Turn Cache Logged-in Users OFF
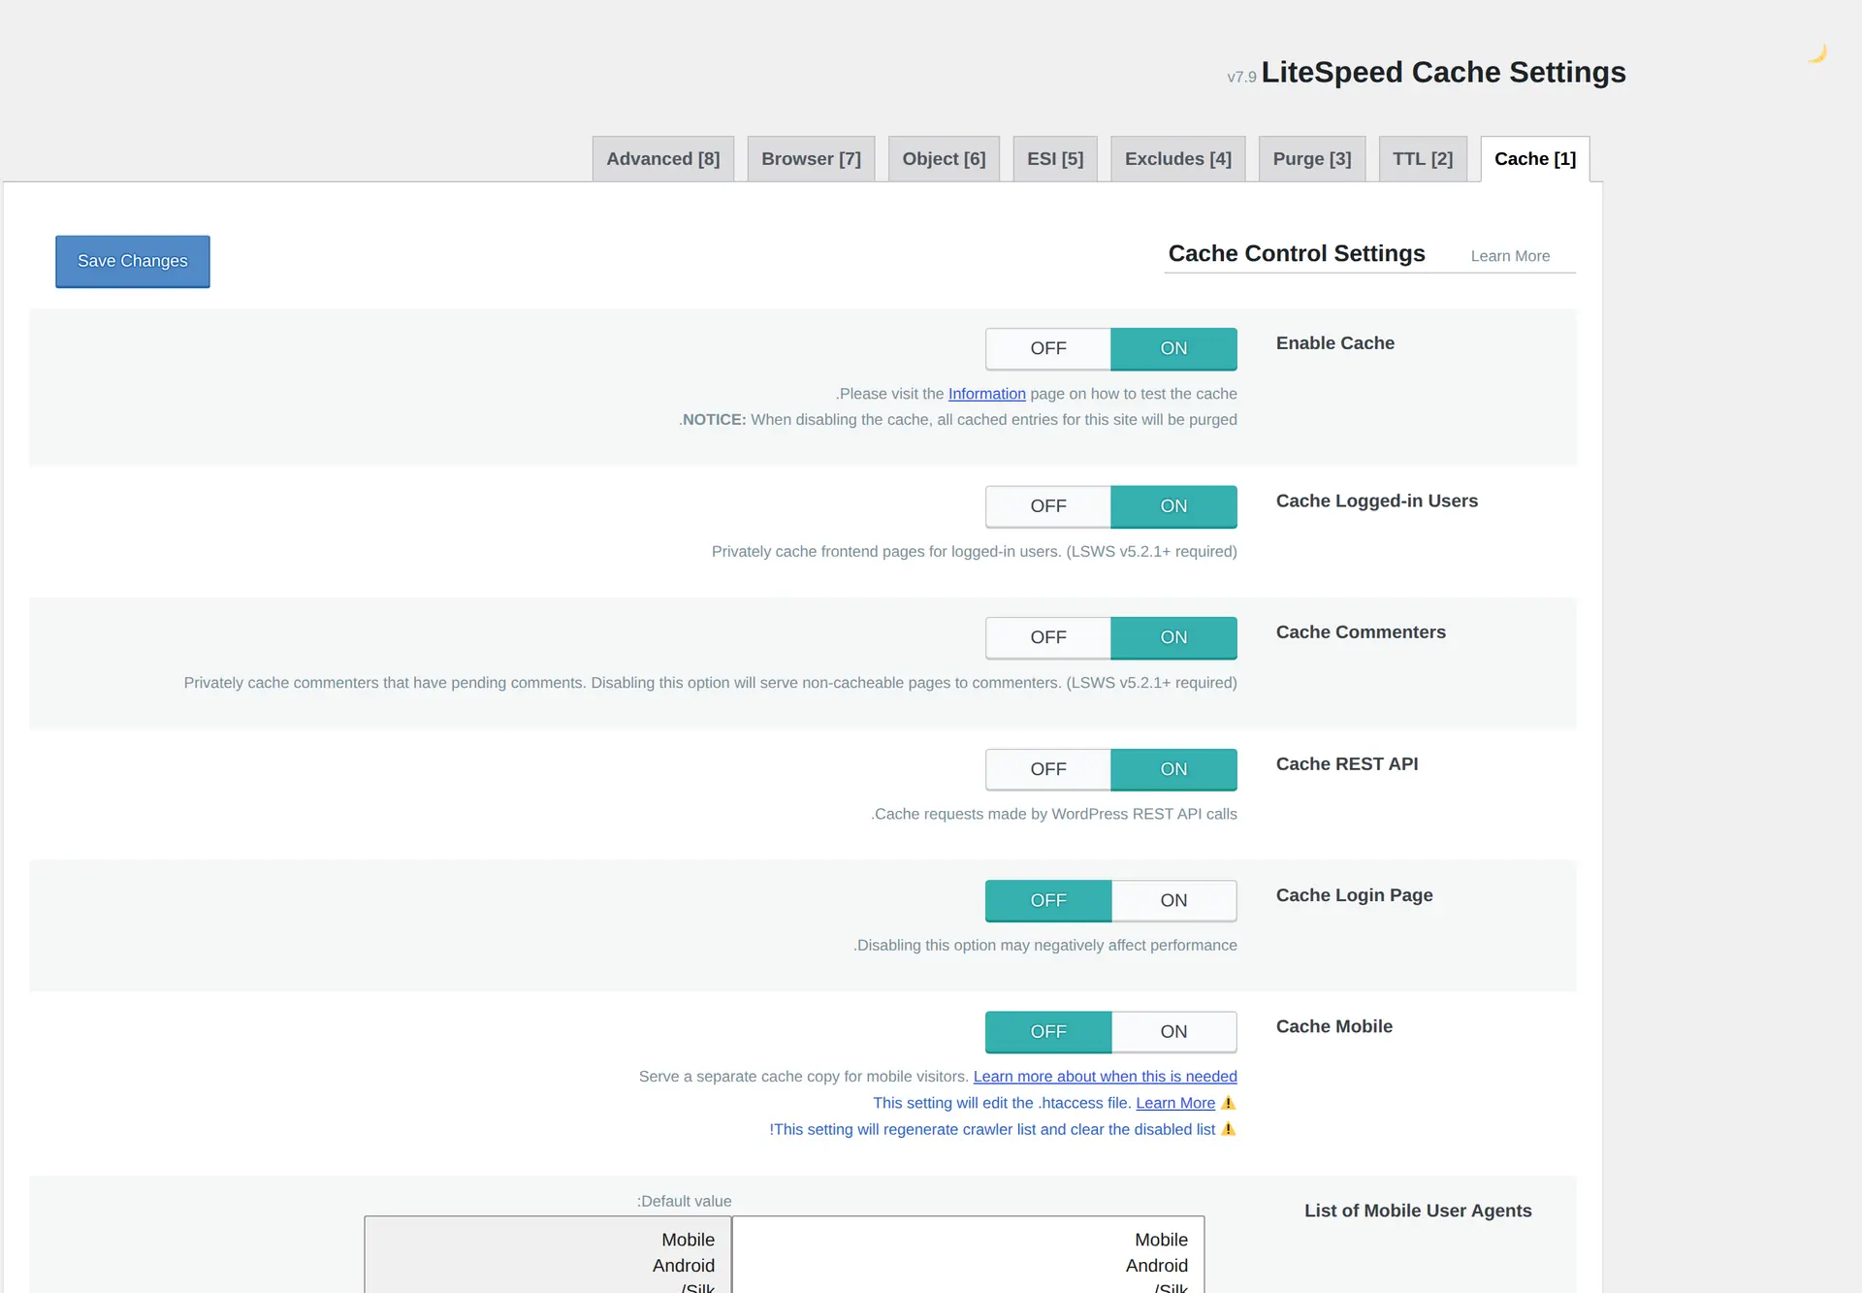This screenshot has width=1862, height=1293. [1048, 506]
